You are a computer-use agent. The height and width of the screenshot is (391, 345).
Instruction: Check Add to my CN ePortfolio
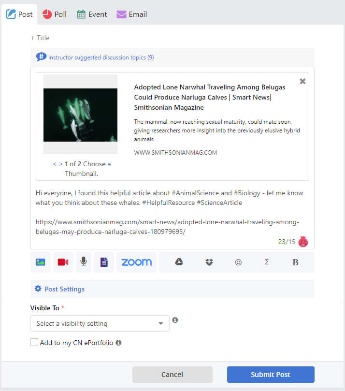(34, 342)
